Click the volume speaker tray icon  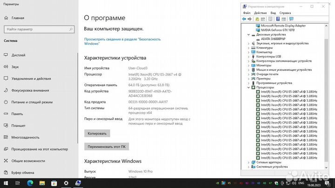click(294, 183)
